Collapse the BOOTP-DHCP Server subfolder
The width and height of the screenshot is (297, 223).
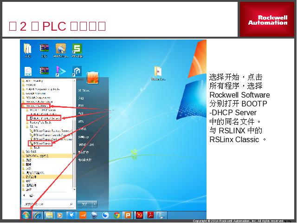tap(41, 110)
